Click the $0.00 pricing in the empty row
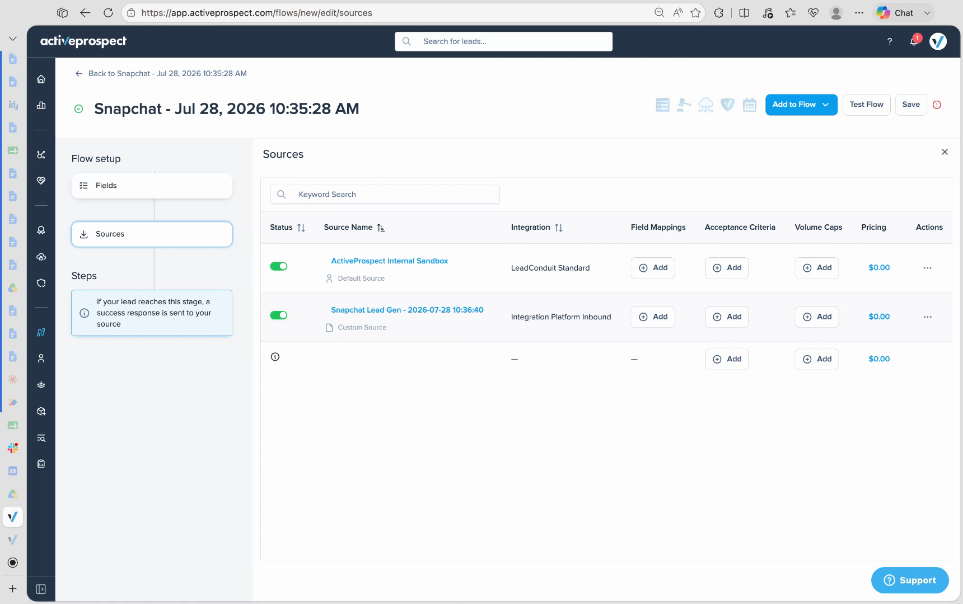 click(879, 359)
